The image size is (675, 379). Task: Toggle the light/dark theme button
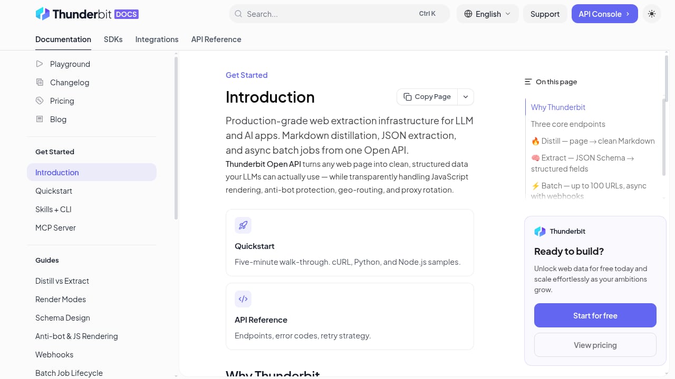[x=652, y=14]
